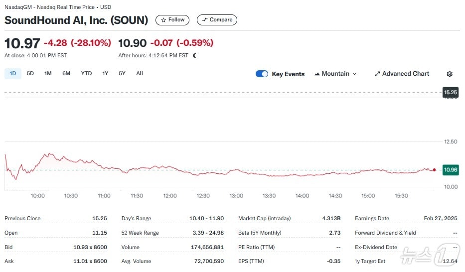Screen dimensions: 465x272
Task: Click the Avg. Volume value 72,700,590
Action: point(209,262)
